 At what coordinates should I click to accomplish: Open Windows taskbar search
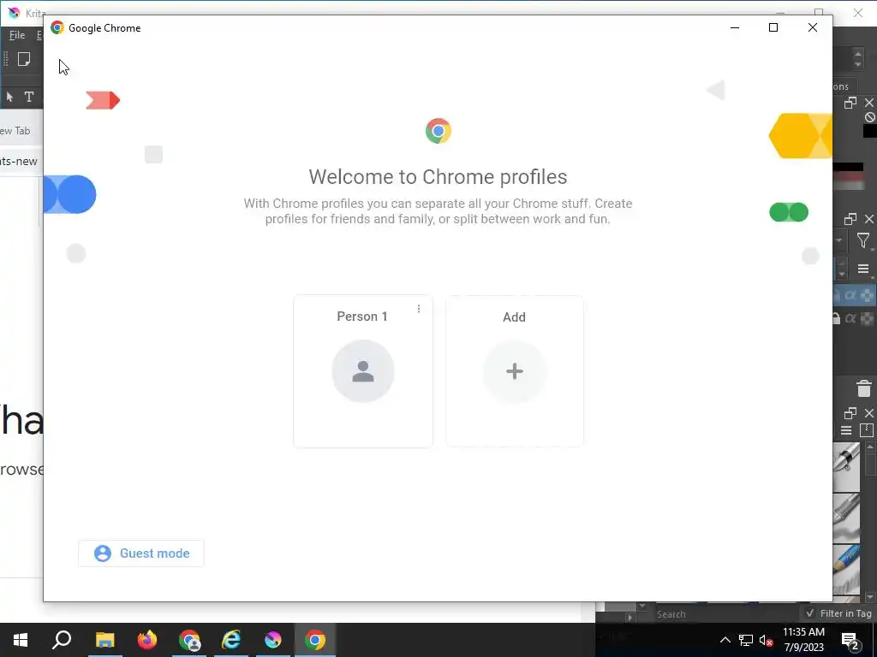pyautogui.click(x=62, y=640)
